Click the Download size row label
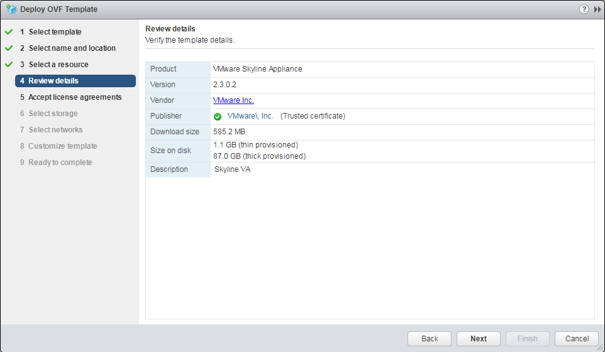The height and width of the screenshot is (352, 605). [x=175, y=132]
